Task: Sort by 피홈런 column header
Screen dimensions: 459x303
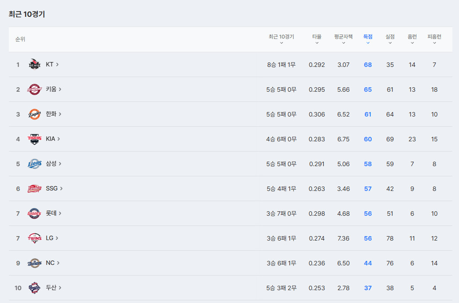Action: pyautogui.click(x=435, y=39)
